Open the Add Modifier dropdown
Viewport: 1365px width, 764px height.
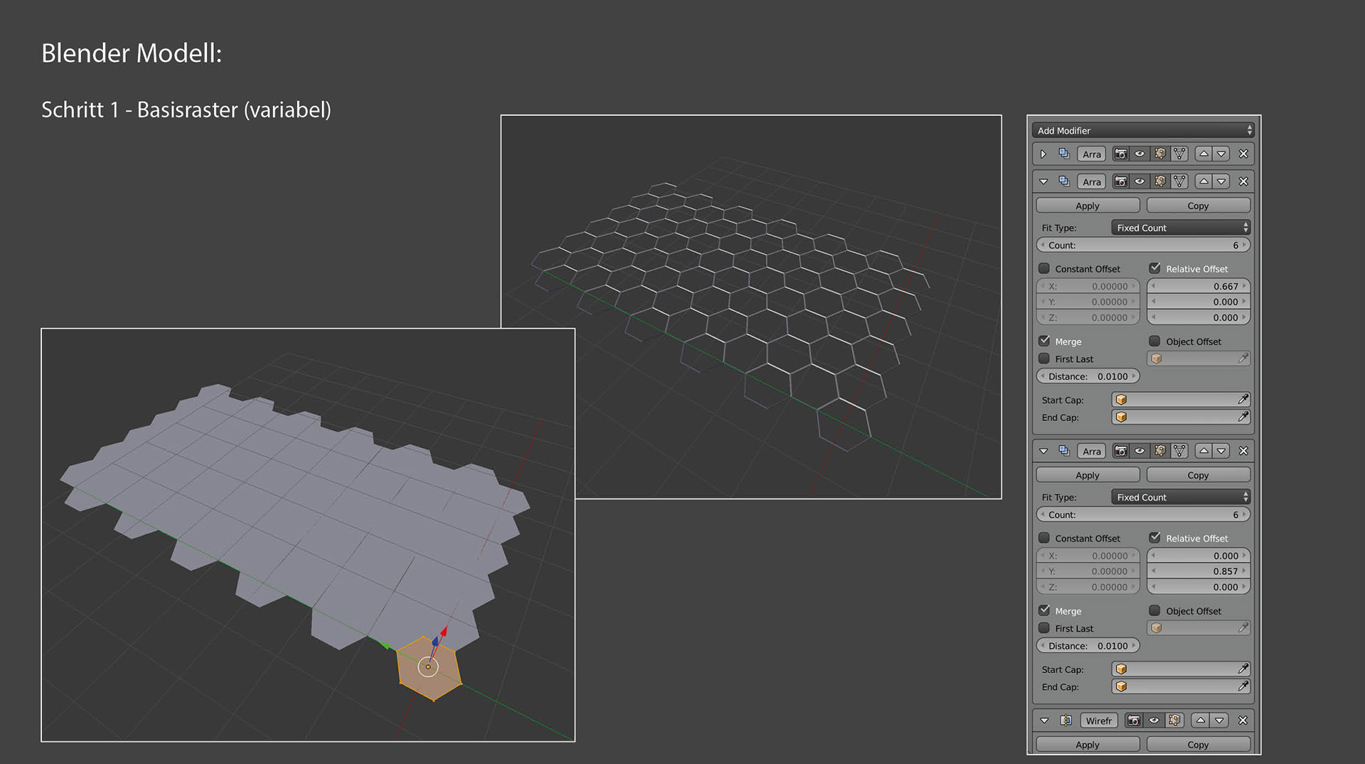pos(1142,130)
